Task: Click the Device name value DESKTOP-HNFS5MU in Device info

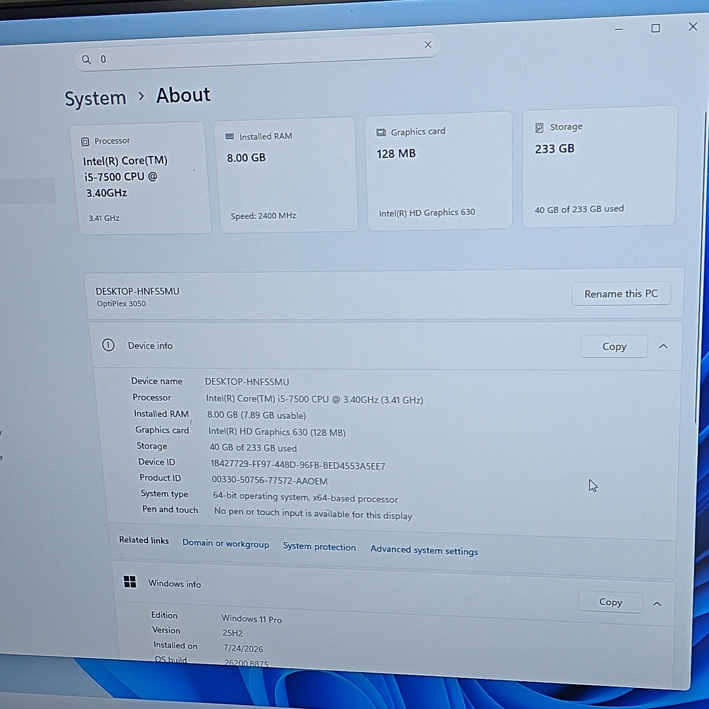Action: click(x=247, y=382)
